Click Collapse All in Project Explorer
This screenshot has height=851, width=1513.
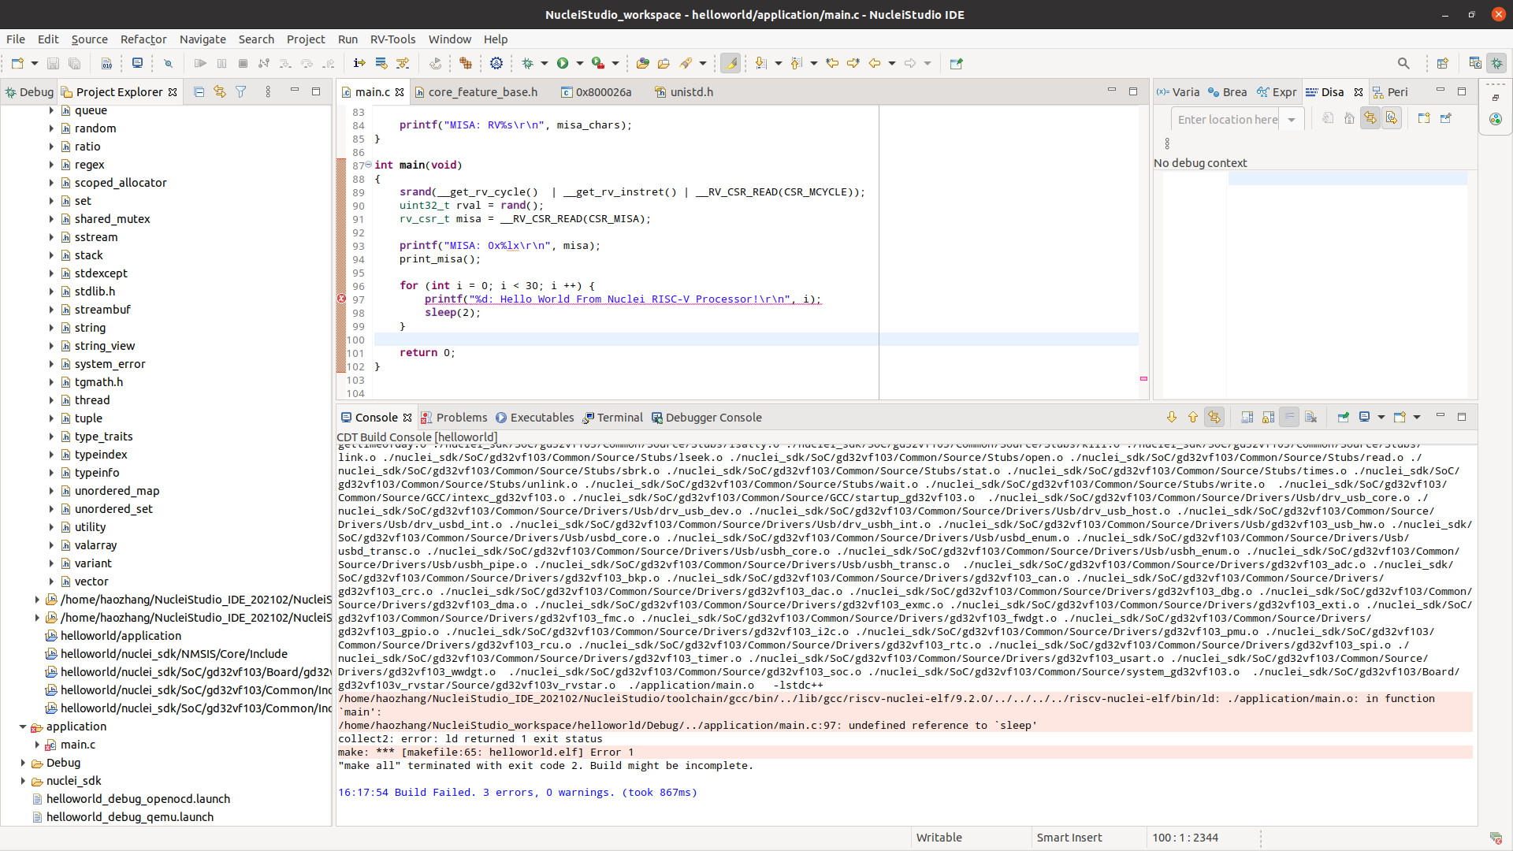[x=199, y=92]
